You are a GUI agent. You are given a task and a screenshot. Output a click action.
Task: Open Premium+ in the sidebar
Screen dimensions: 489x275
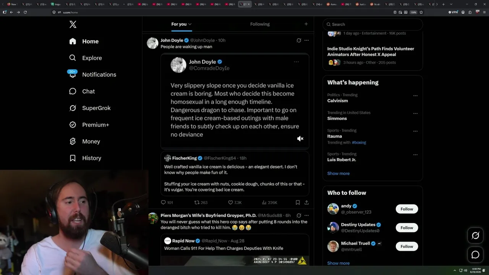(x=89, y=125)
